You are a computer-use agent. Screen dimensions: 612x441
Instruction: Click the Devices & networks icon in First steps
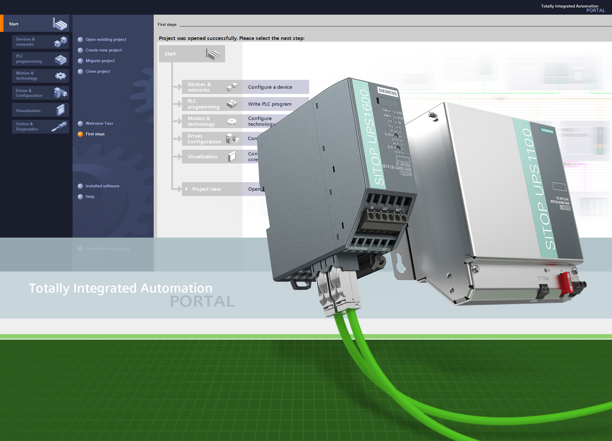[232, 87]
